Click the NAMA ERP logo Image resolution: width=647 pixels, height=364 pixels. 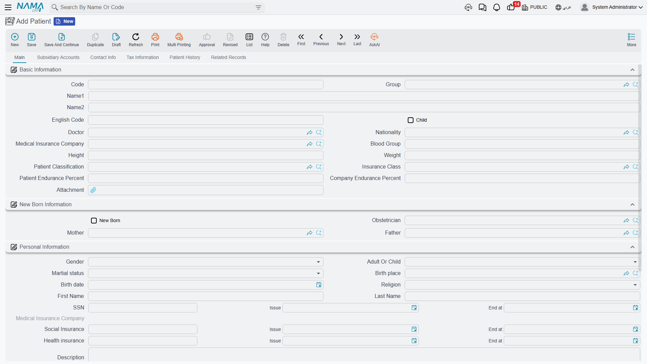30,7
